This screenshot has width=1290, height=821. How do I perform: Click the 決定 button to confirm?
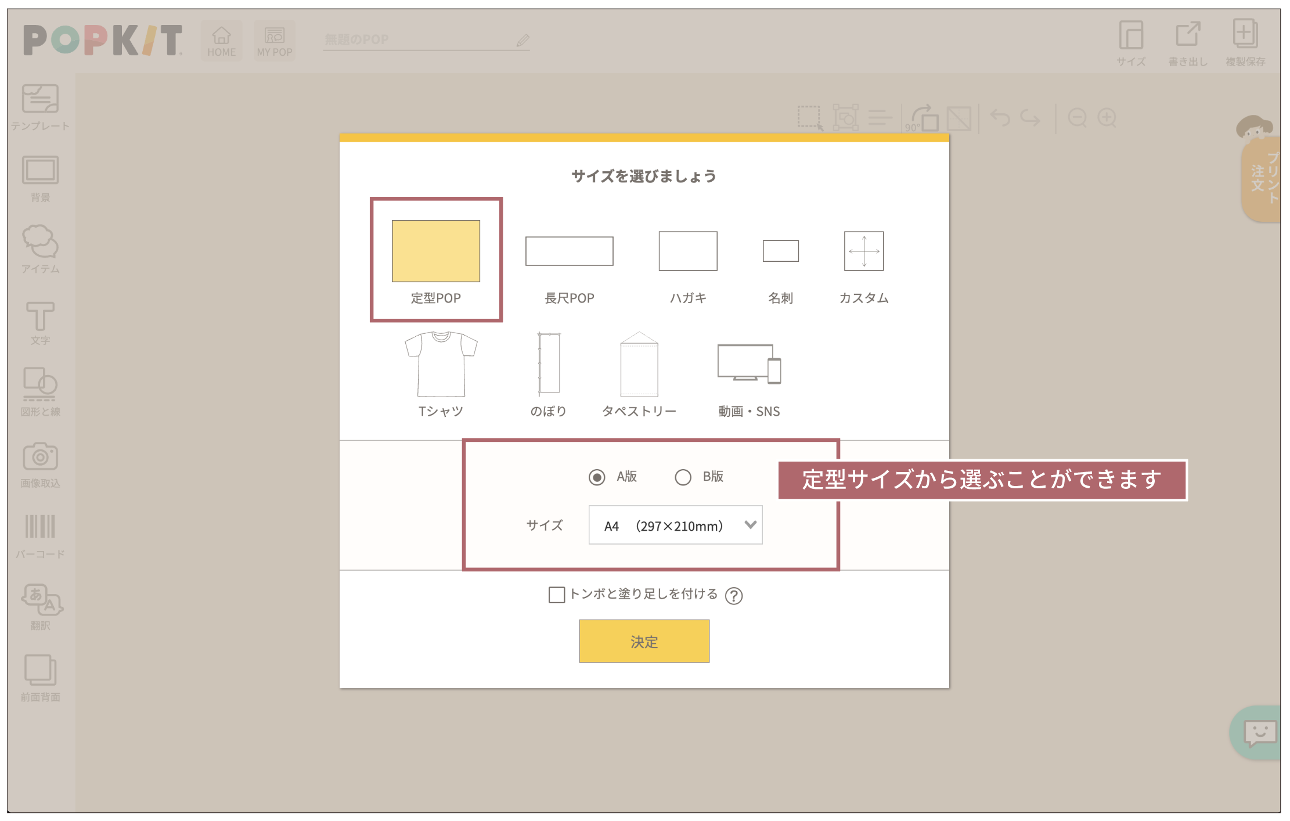644,641
